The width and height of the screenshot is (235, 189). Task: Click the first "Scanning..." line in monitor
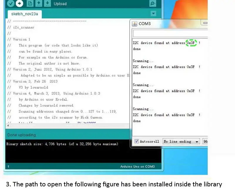click(x=143, y=61)
